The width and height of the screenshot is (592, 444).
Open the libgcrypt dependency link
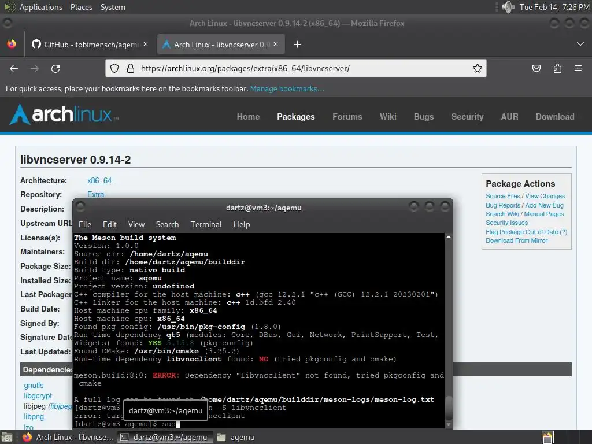click(x=38, y=395)
